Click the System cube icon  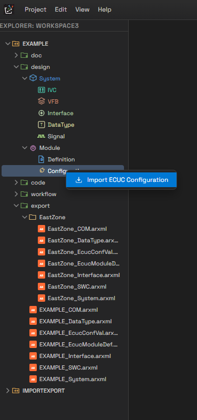[x=33, y=78]
